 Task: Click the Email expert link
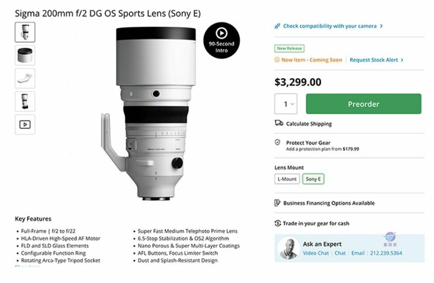point(358,253)
